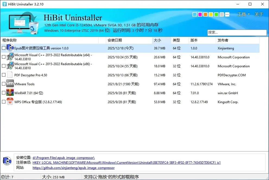Click the HiBit Uninstaller header logo

click(x=24, y=23)
